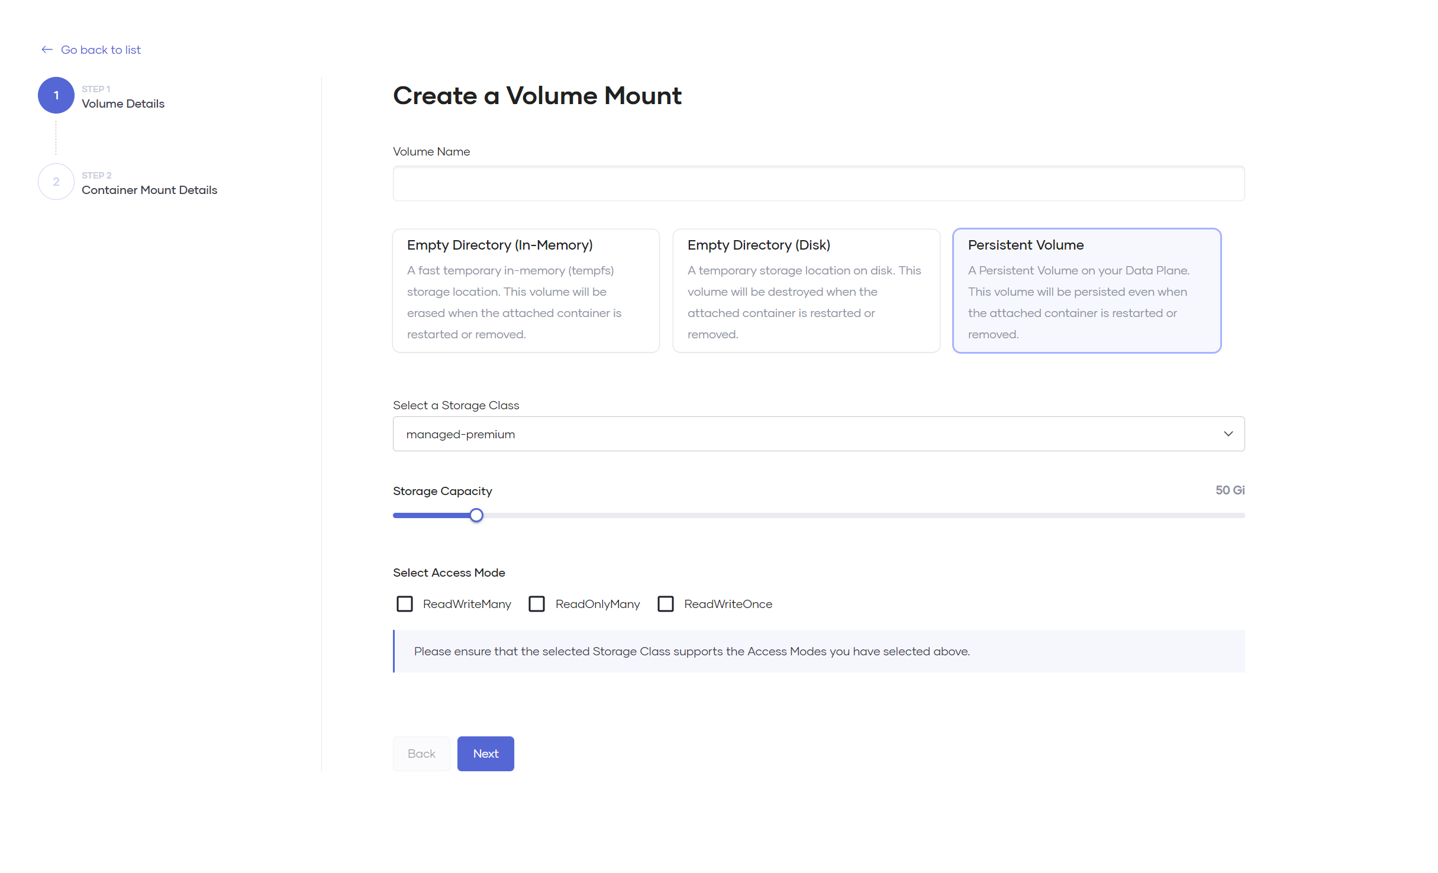Focus the Volume Name input field
Screen dimensions: 1438x873
[x=818, y=183]
